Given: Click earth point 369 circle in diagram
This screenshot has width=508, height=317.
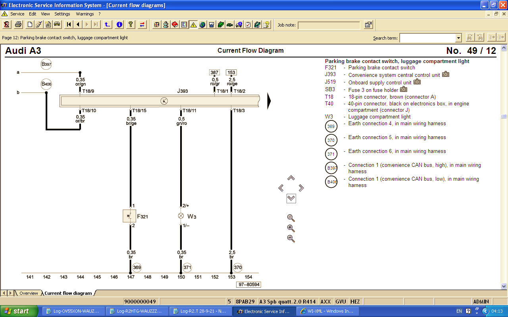Looking at the screenshot, I should pos(137,268).
